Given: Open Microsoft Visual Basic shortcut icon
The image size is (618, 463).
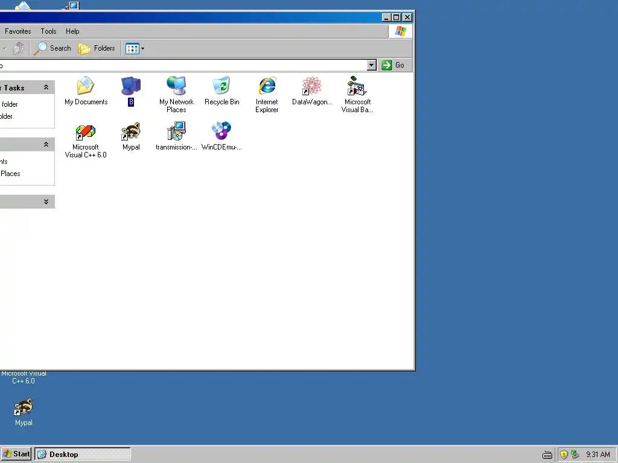Looking at the screenshot, I should (357, 86).
